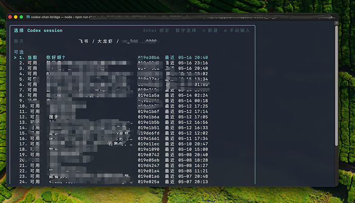
Task: Click timestamp "05-10 15:00"
Action: (193, 149)
